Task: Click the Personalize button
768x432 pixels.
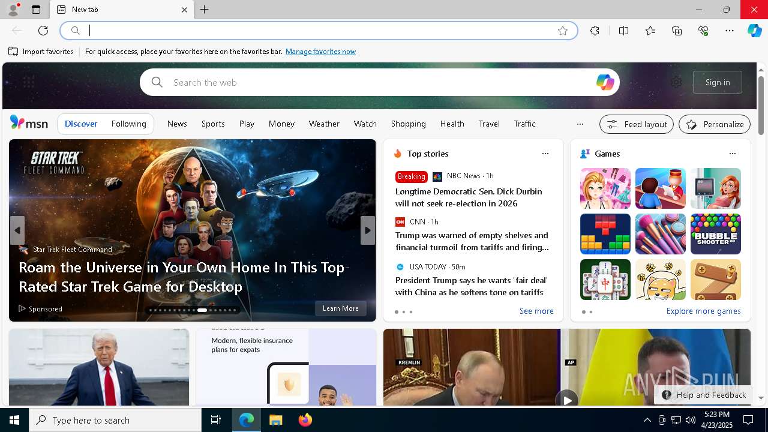Action: 715,124
